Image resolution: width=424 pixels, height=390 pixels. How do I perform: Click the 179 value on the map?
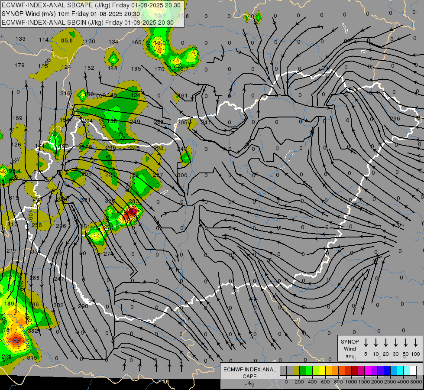(x=19, y=65)
